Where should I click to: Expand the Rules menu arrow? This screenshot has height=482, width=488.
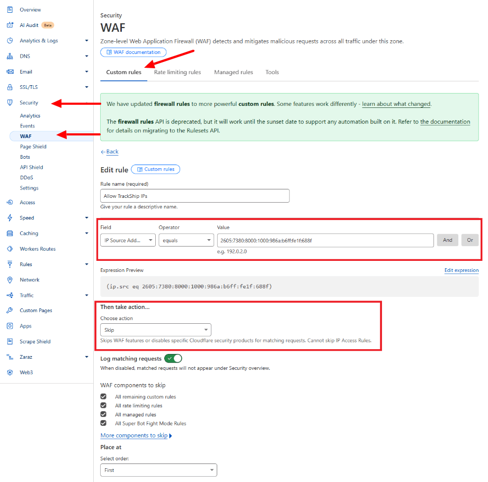86,264
